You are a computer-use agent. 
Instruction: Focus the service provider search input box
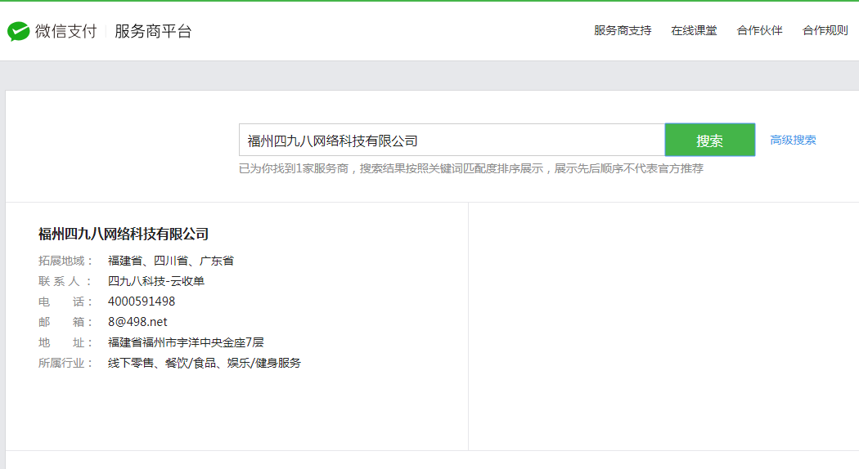(451, 140)
